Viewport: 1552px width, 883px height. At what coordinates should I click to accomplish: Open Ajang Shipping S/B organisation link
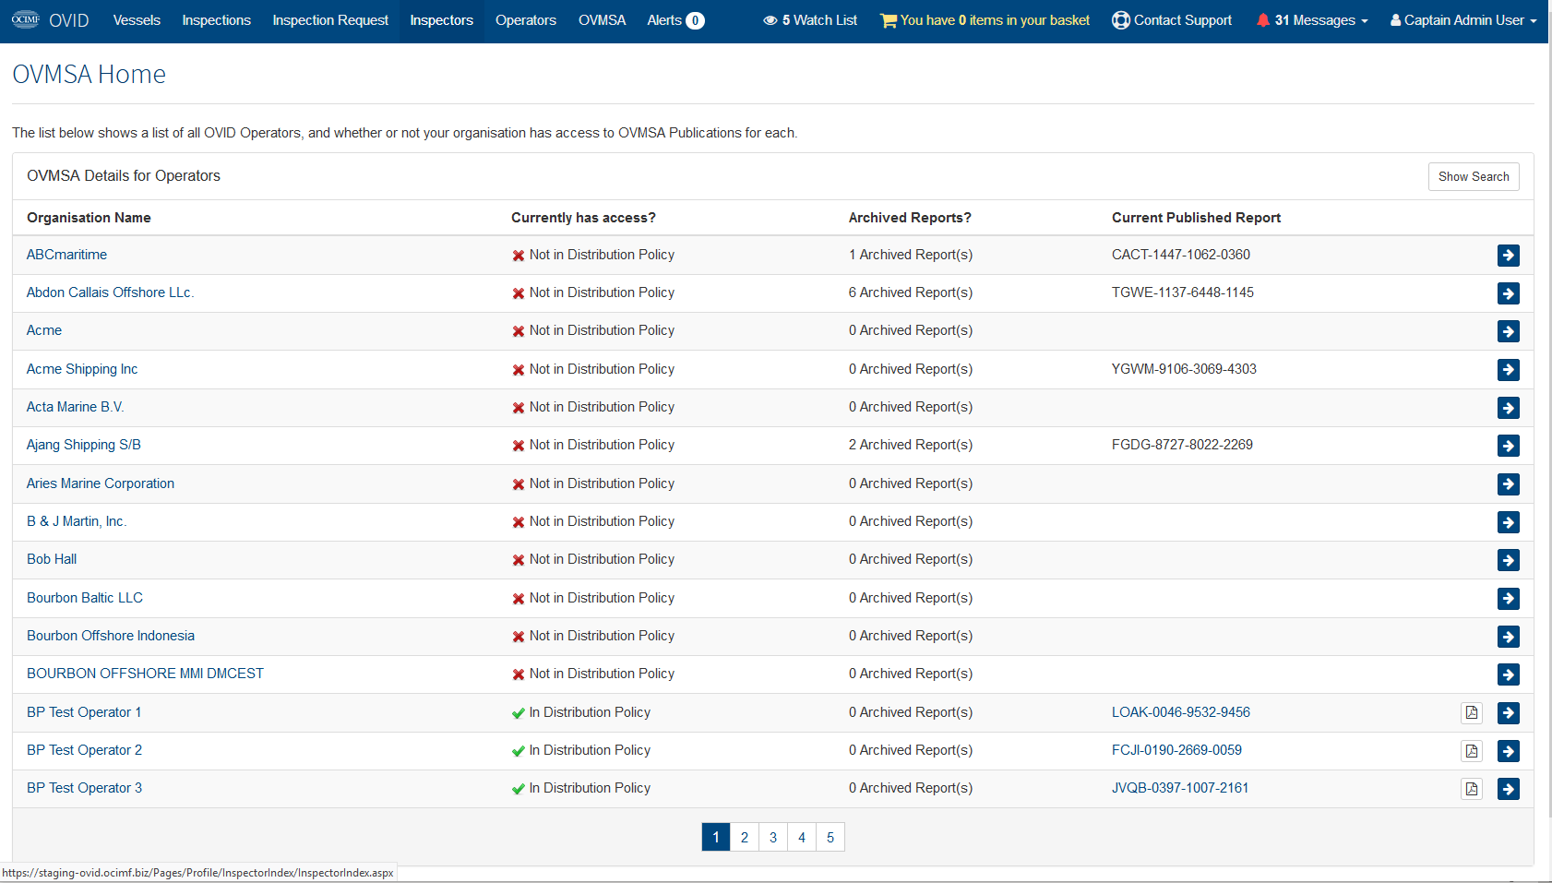(84, 445)
